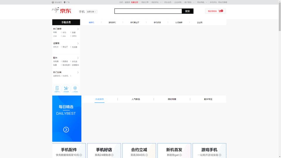Open the 以旧换新 navigation tab
The height and width of the screenshot is (158, 281).
tap(179, 23)
